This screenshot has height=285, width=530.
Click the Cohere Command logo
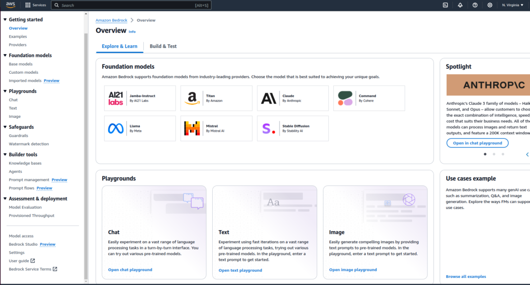pyautogui.click(x=345, y=98)
